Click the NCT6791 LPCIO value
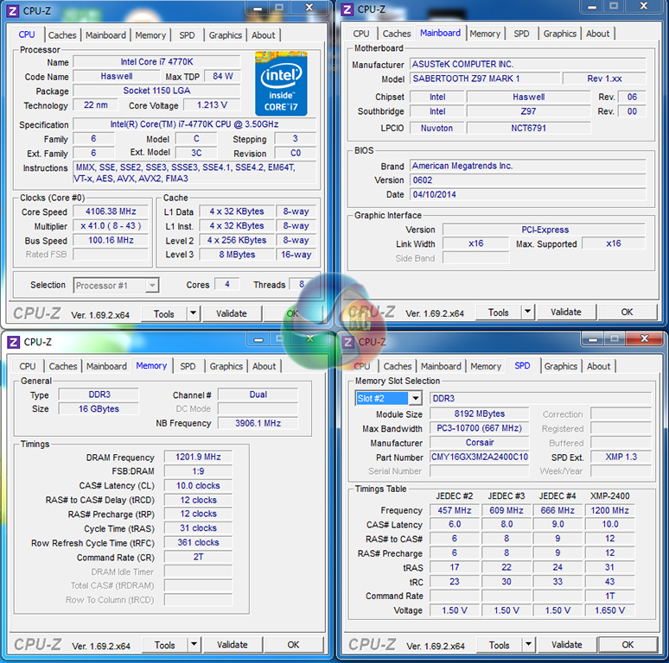 pyautogui.click(x=529, y=128)
